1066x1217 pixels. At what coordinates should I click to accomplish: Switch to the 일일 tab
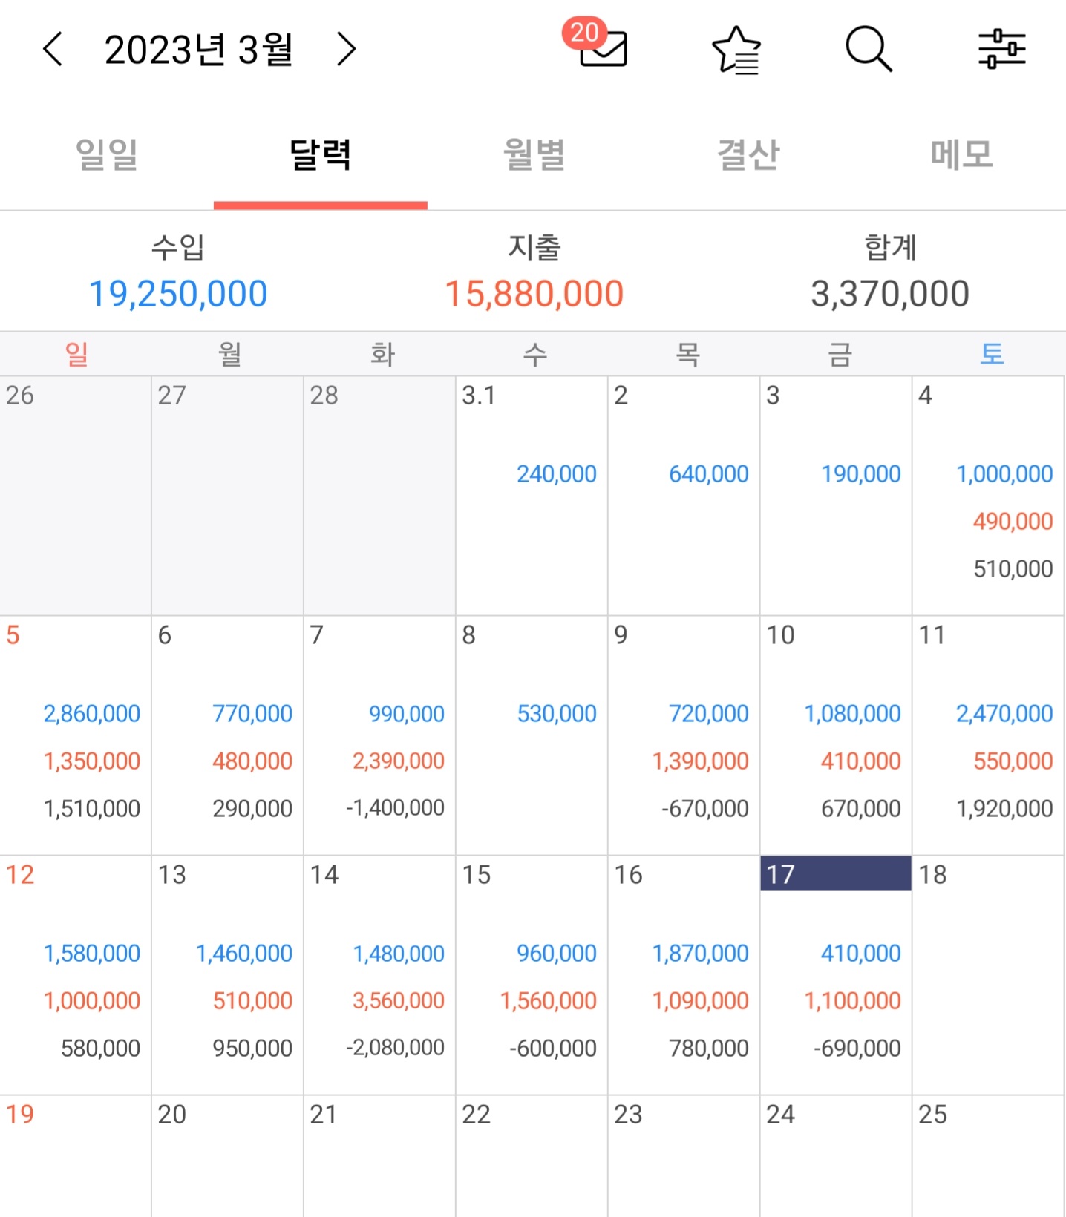click(107, 154)
